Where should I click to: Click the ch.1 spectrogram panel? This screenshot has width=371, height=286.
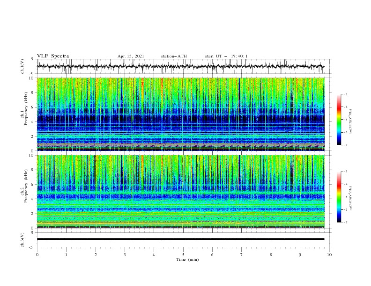click(180, 114)
